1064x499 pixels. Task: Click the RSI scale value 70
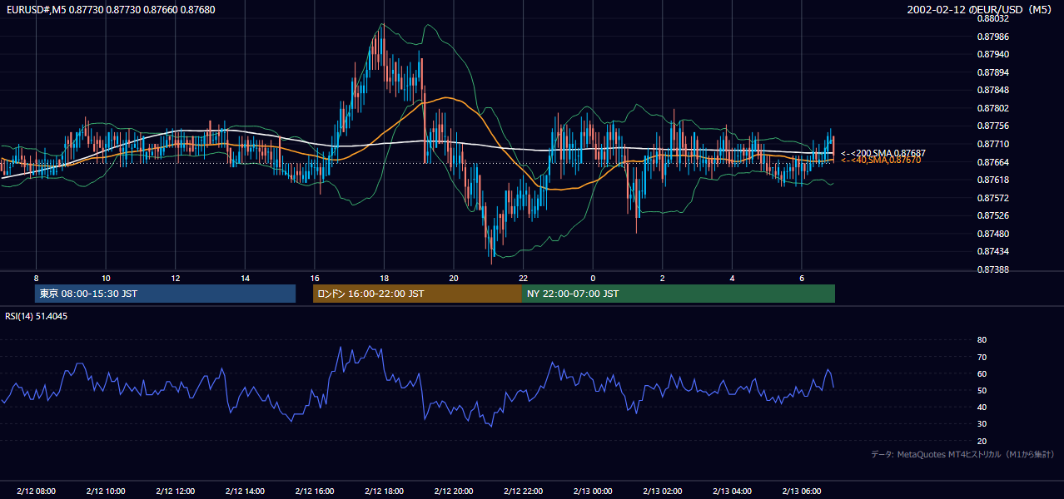pyautogui.click(x=982, y=357)
